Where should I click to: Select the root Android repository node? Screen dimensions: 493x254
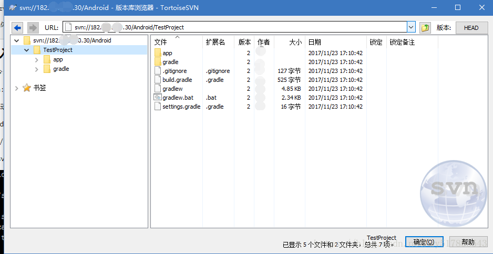point(72,40)
